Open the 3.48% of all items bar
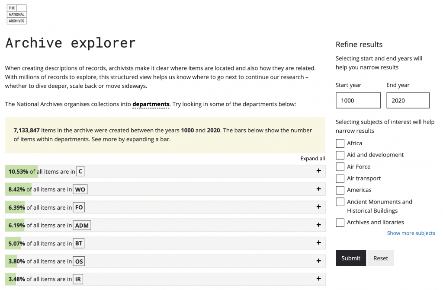Screen dimensions: 443x290 pyautogui.click(x=165, y=279)
